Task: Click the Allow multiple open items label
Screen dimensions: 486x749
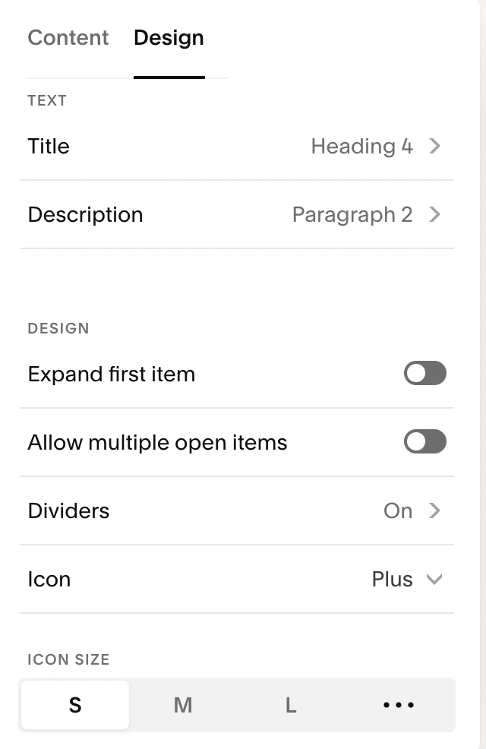Action: tap(157, 442)
